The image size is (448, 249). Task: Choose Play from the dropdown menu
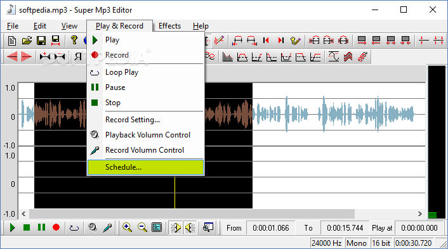point(146,40)
